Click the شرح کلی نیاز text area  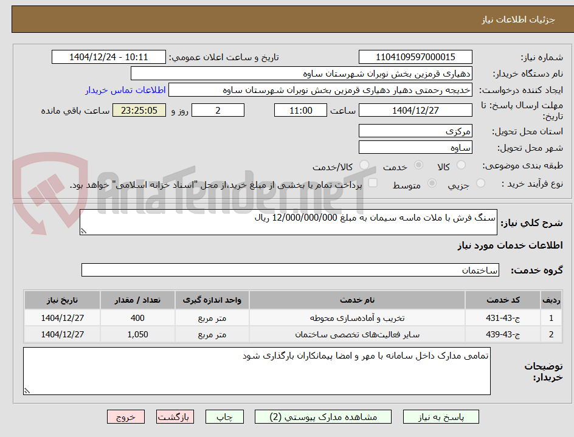point(288,222)
